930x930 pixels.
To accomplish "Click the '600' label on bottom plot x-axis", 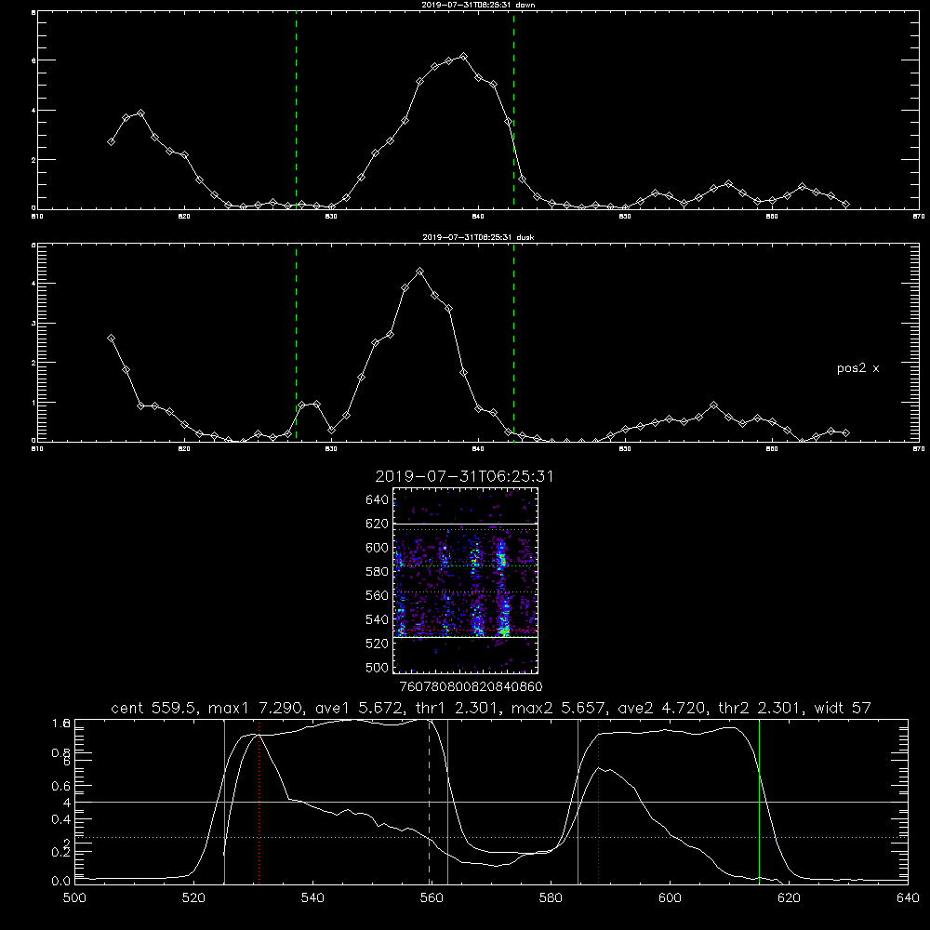I will pos(671,898).
